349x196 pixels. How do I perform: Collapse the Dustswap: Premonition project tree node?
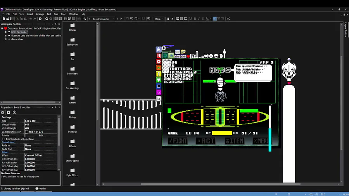coord(2,28)
